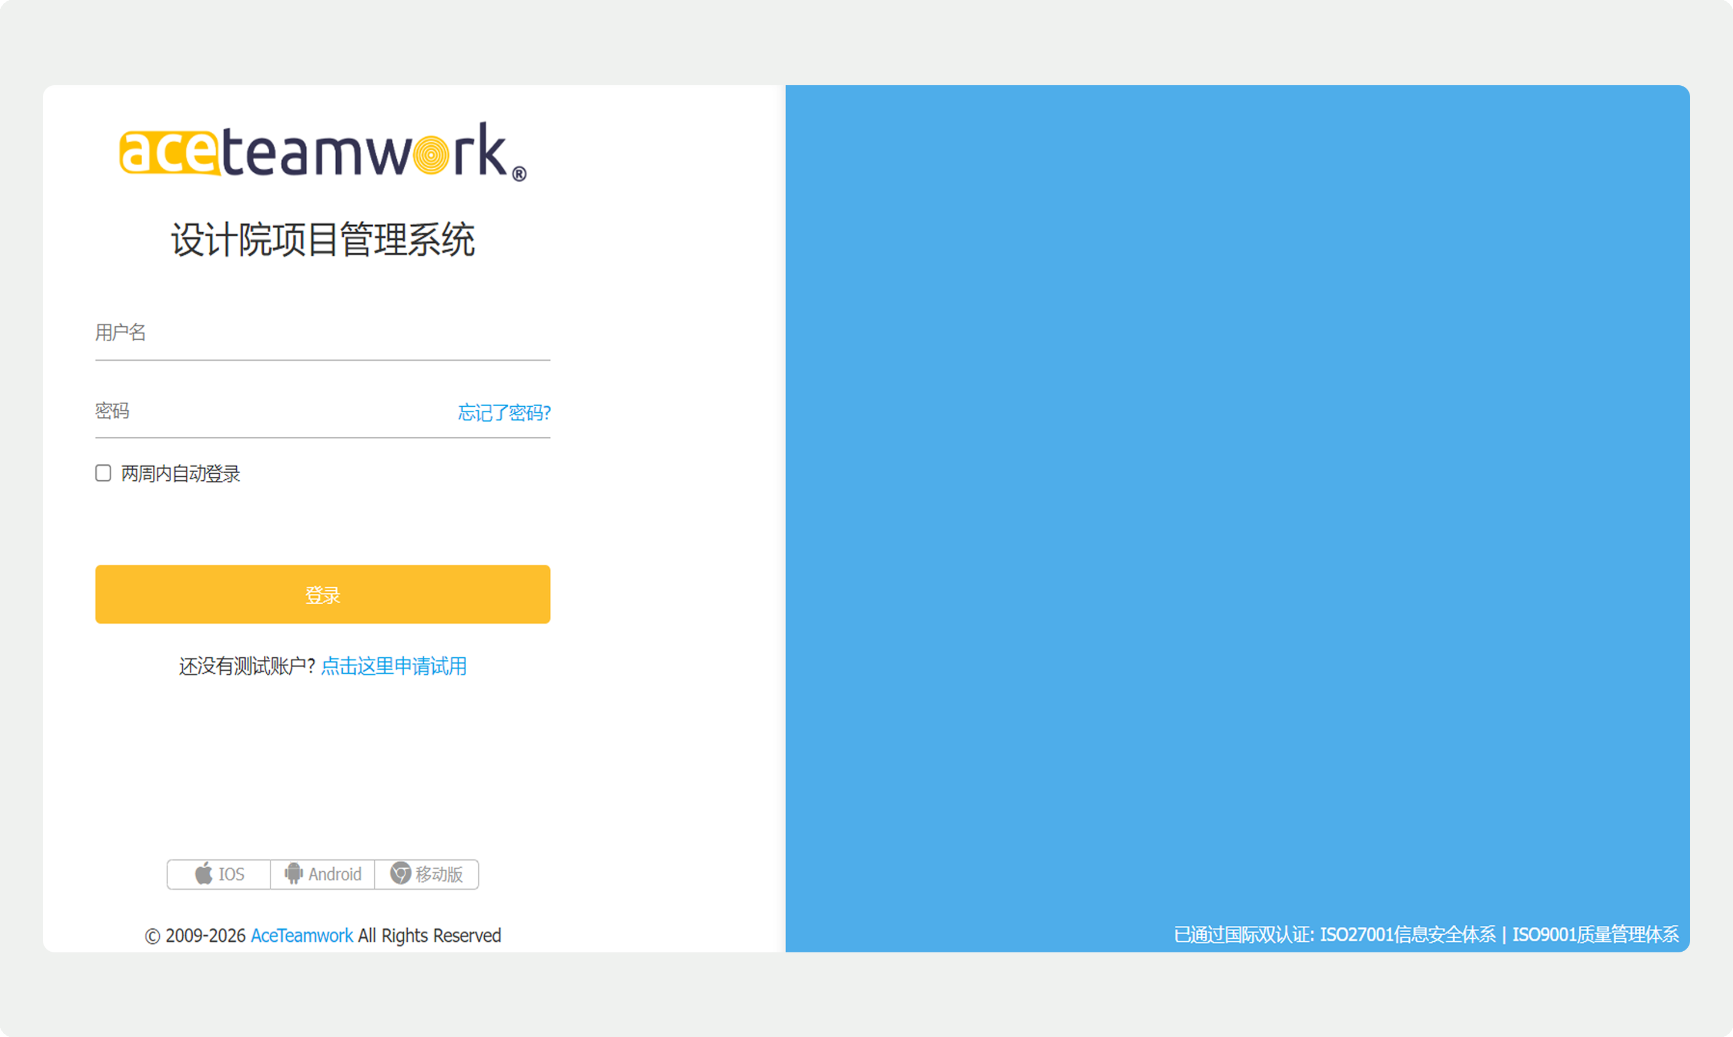Click the ISO9001质量管理体系 text
1733x1037 pixels.
(1595, 934)
